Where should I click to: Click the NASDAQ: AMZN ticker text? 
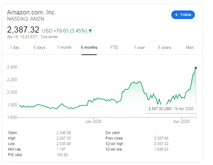25,19
